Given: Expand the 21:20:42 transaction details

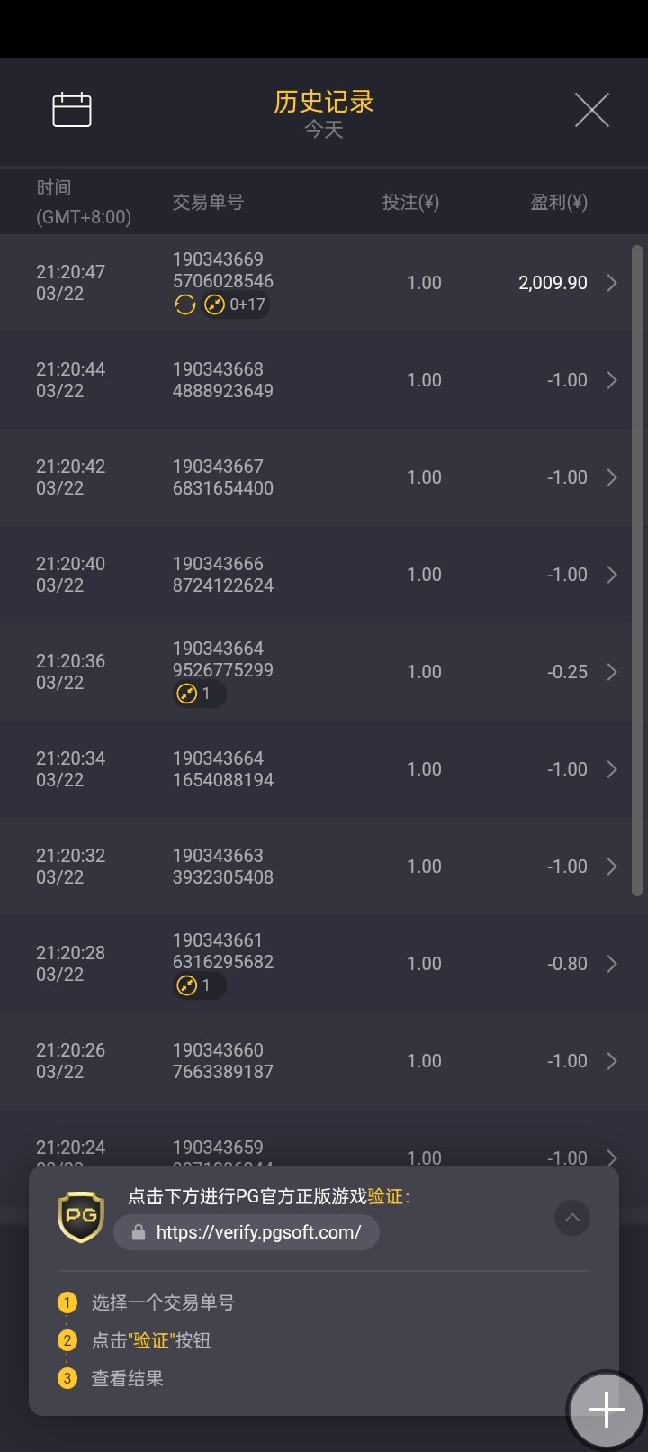Looking at the screenshot, I should pyautogui.click(x=612, y=477).
